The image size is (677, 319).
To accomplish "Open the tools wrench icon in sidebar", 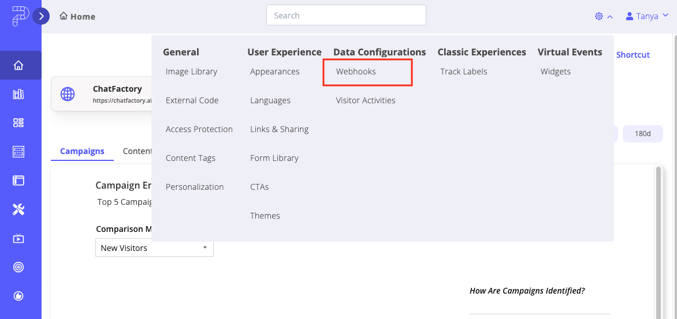I will click(18, 209).
